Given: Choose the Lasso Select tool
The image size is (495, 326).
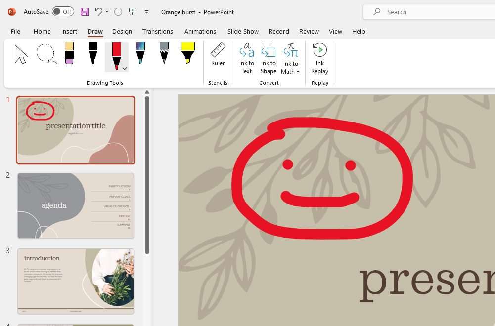Looking at the screenshot, I should coord(46,54).
